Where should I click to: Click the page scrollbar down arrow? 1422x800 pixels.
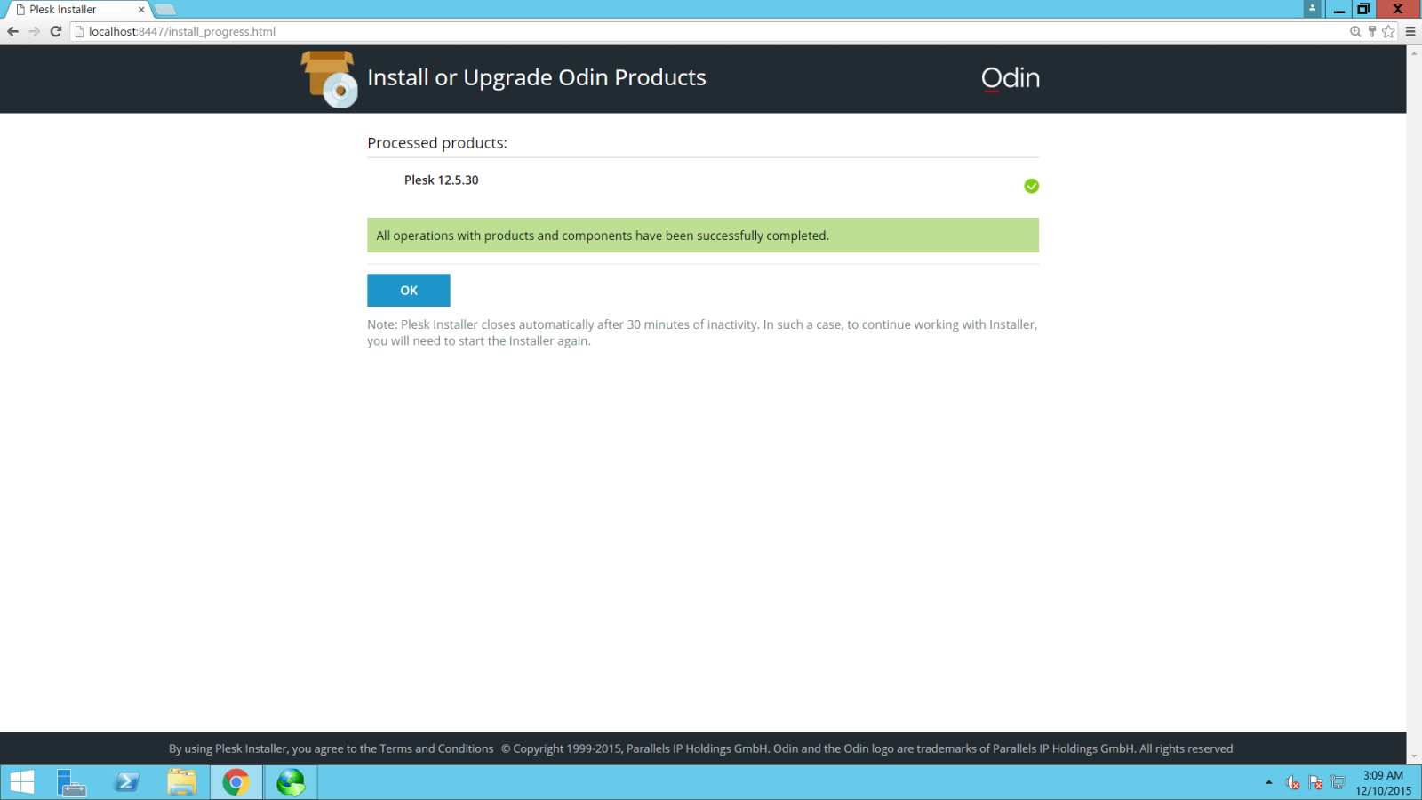coord(1414,757)
